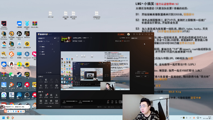Adjust the microphone volume slider
Image resolution: width=213 pixels, height=120 pixels.
coord(70,101)
